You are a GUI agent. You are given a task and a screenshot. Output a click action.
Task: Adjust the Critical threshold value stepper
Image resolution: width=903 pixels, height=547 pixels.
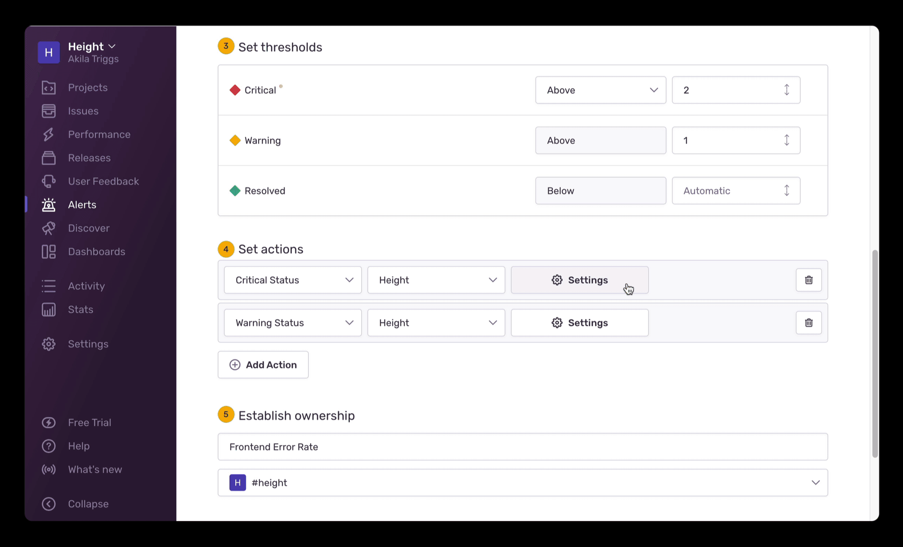point(787,90)
